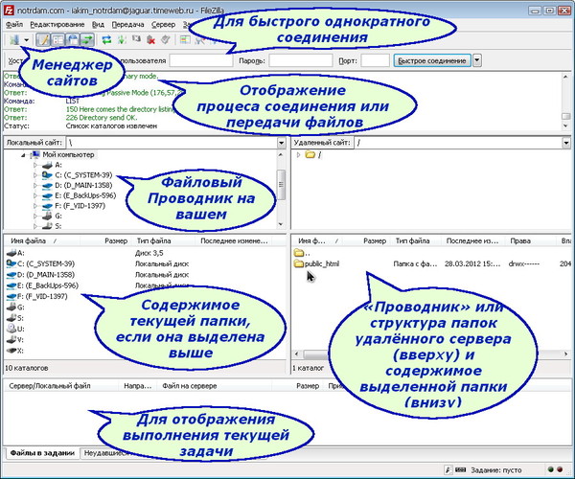The height and width of the screenshot is (479, 575).
Task: Open directory listing filters icon
Action: [185, 39]
